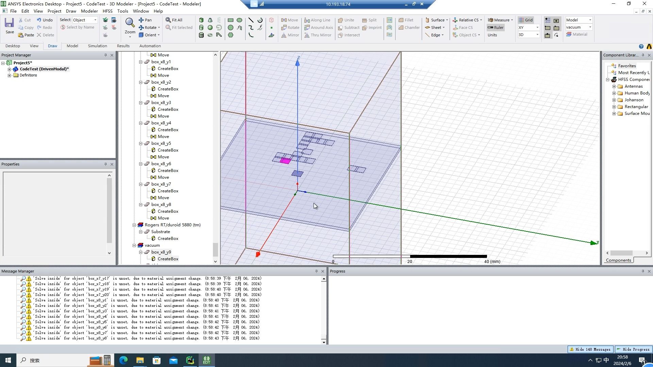Open the HFSS menu

coord(107,11)
